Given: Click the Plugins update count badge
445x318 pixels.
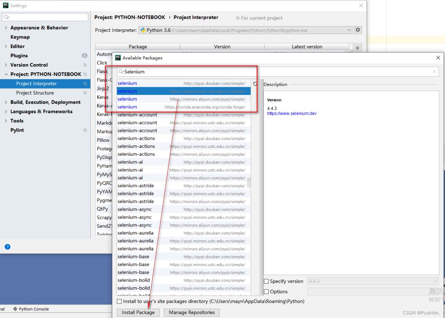Looking at the screenshot, I should (x=85, y=56).
